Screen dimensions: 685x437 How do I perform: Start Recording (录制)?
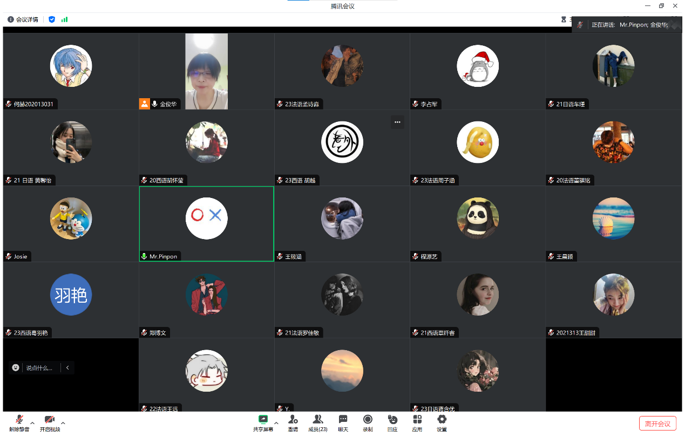pos(368,419)
